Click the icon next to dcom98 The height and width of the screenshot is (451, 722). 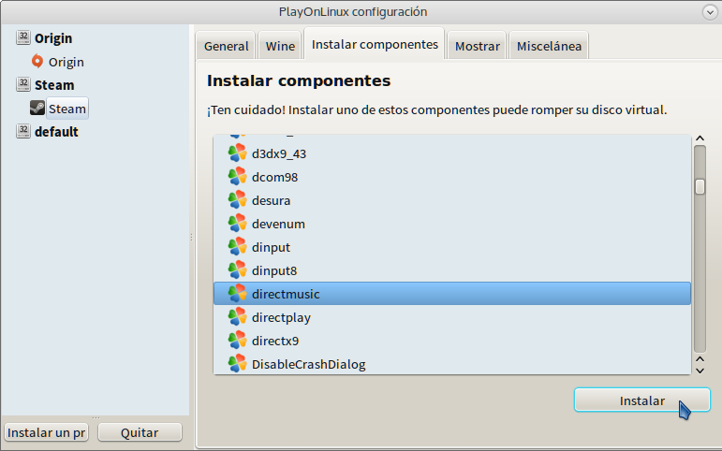point(238,177)
